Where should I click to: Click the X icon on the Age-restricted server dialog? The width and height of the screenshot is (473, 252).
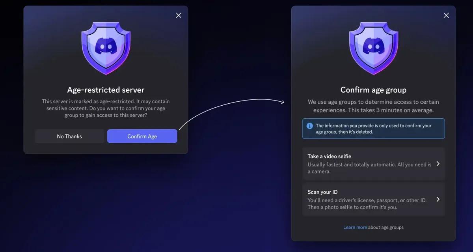pyautogui.click(x=178, y=15)
